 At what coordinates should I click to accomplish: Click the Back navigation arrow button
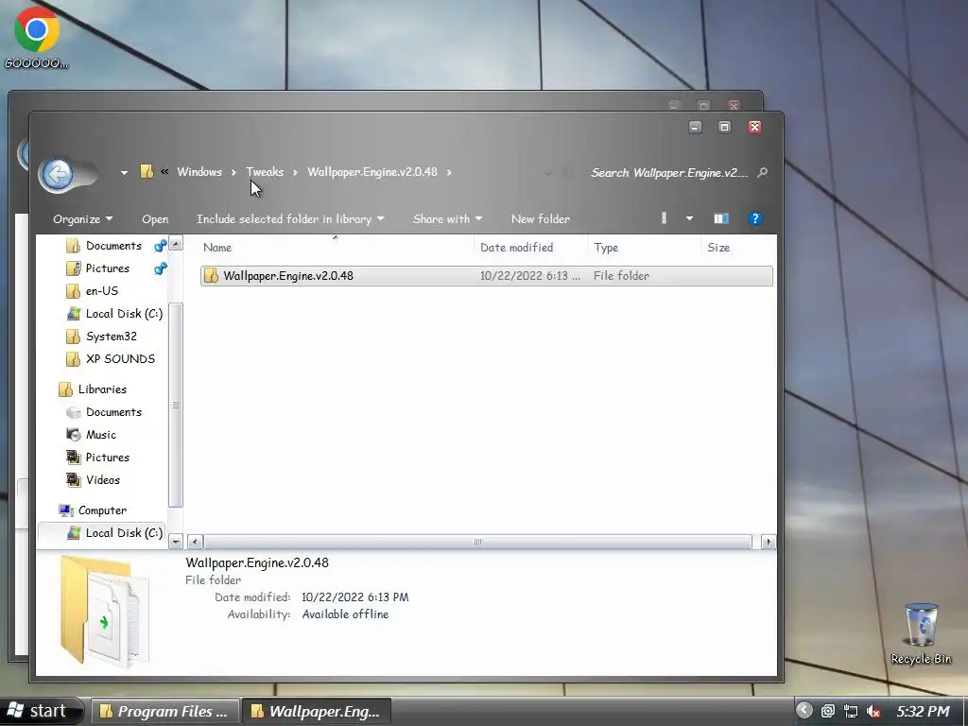pos(58,175)
